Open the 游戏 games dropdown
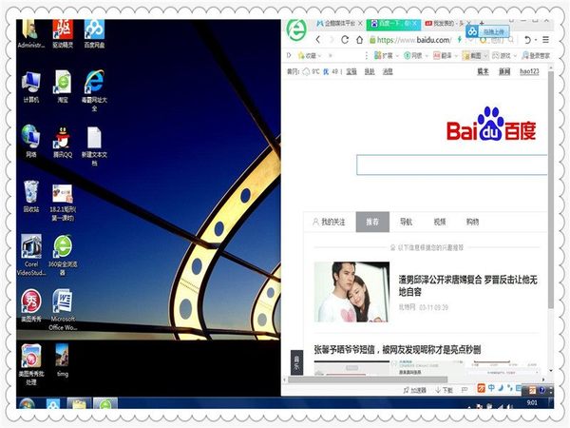This screenshot has height=428, width=570. [504, 56]
